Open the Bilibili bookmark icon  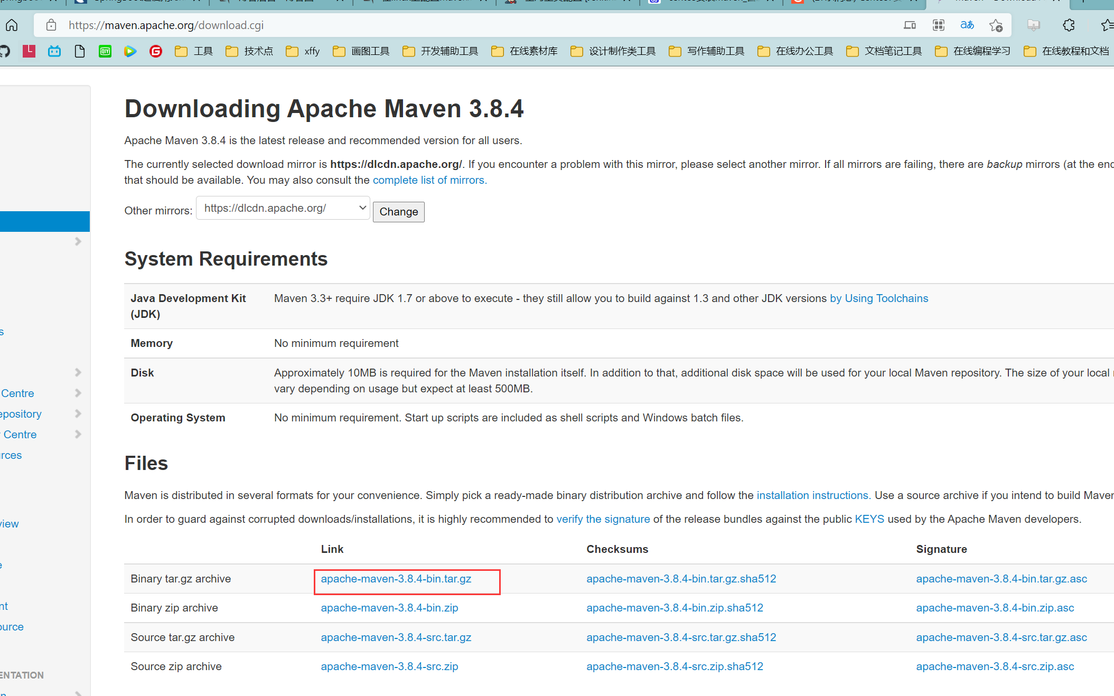[x=54, y=51]
